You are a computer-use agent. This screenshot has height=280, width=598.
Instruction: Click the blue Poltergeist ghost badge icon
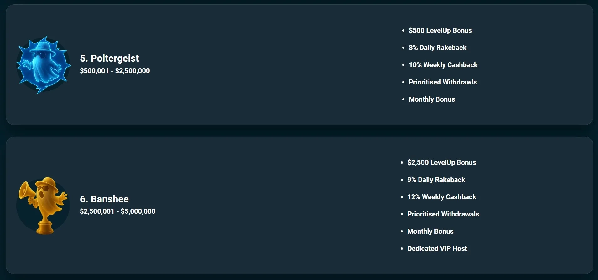click(x=44, y=64)
